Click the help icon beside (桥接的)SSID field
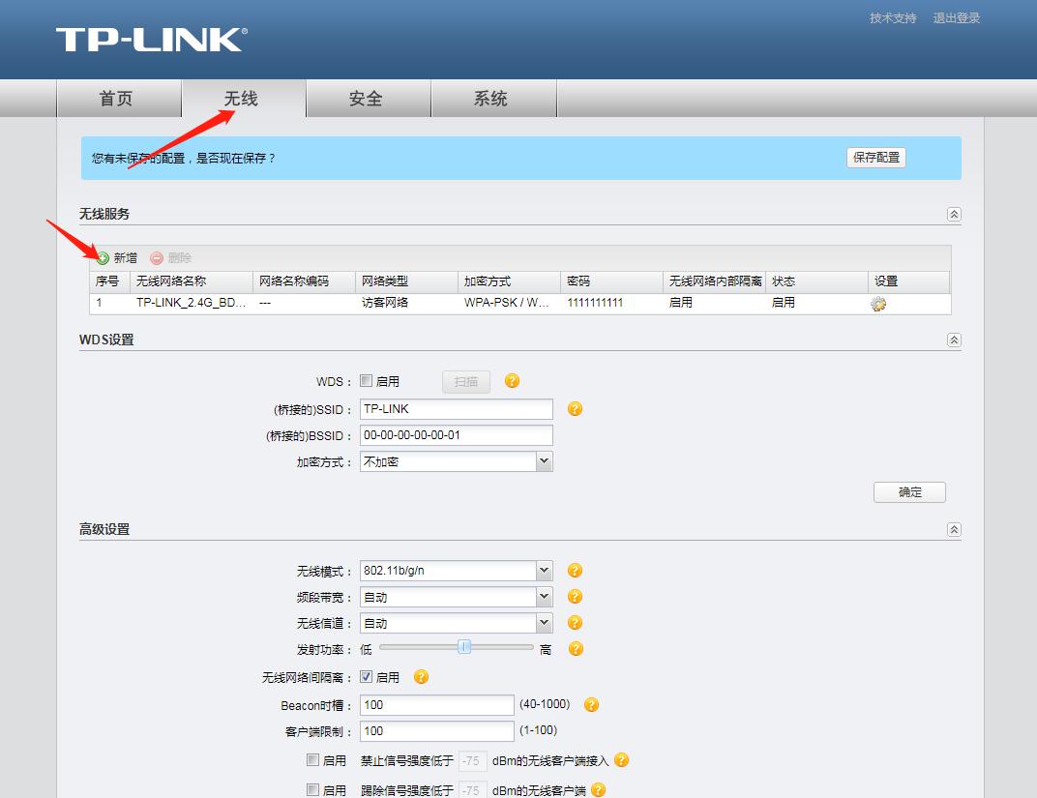Screen dimensions: 1037x798 point(575,408)
